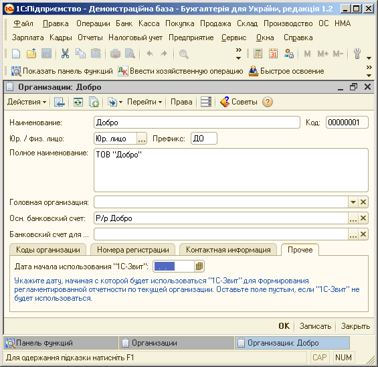This screenshot has width=378, height=367.
Task: Select the Прочее tab
Action: pos(300,250)
